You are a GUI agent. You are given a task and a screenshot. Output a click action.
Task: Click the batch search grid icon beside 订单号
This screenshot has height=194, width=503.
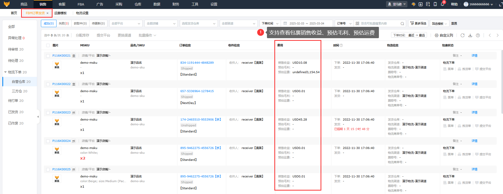(357, 23)
